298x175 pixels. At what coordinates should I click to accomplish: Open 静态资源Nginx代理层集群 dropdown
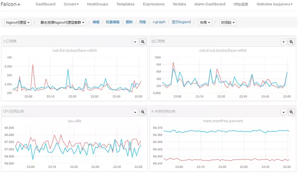point(62,22)
